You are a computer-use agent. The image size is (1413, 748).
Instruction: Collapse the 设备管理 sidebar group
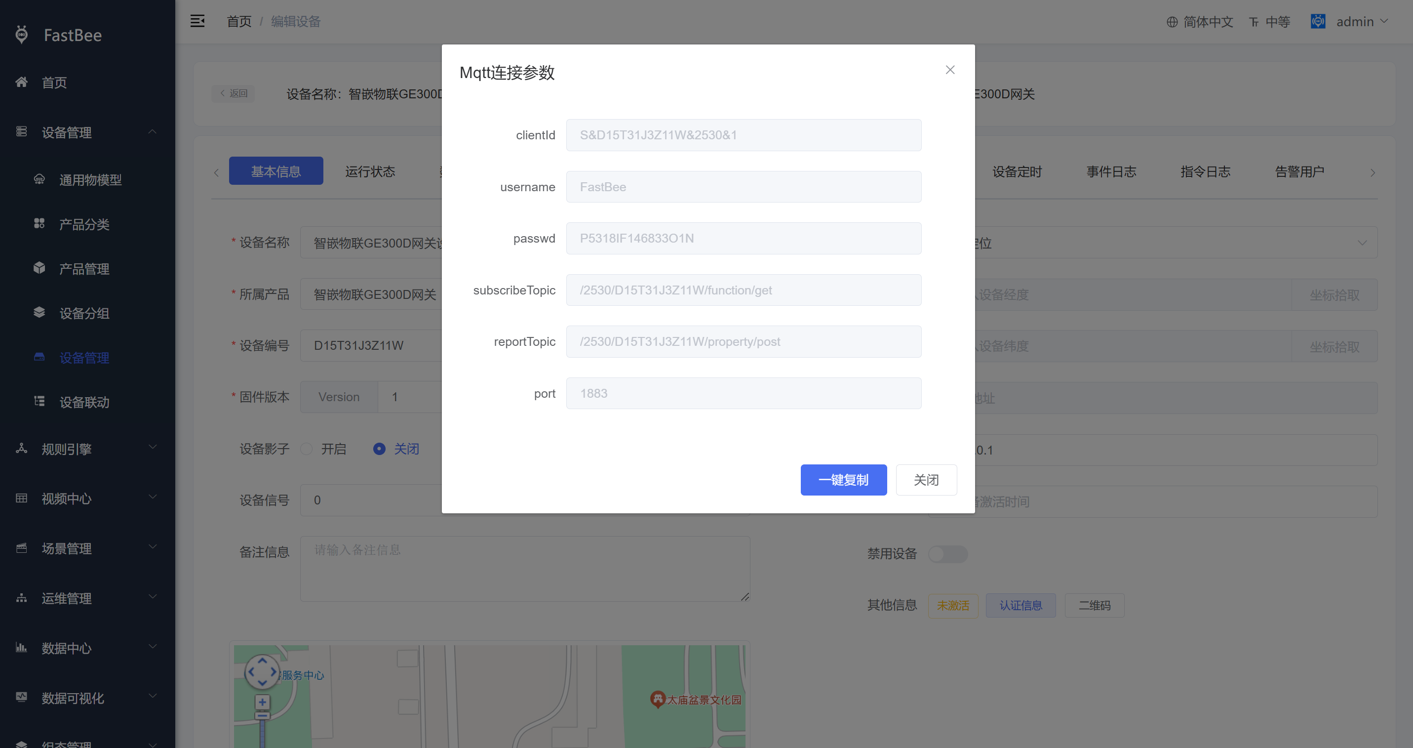click(153, 132)
